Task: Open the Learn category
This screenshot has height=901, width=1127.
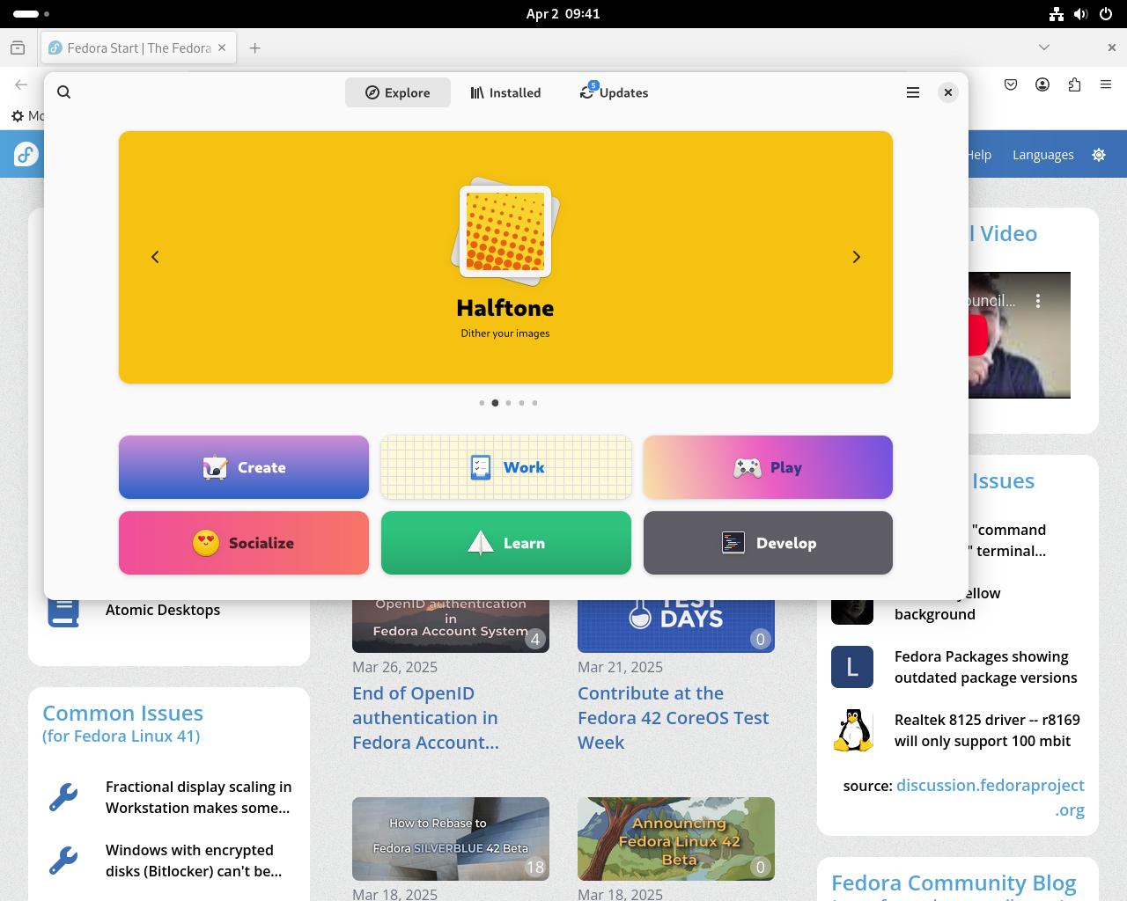Action: (506, 543)
